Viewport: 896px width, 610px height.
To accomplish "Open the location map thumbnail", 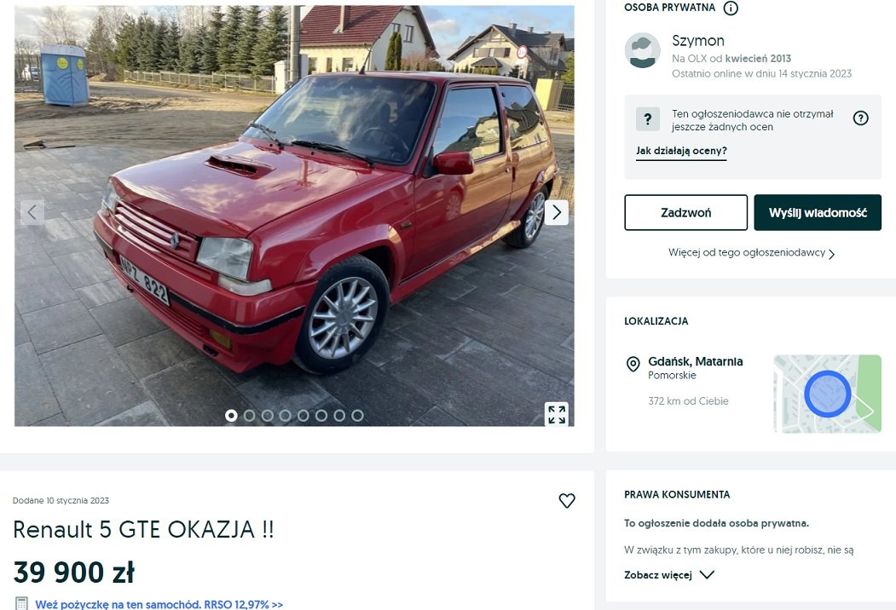I will (828, 394).
